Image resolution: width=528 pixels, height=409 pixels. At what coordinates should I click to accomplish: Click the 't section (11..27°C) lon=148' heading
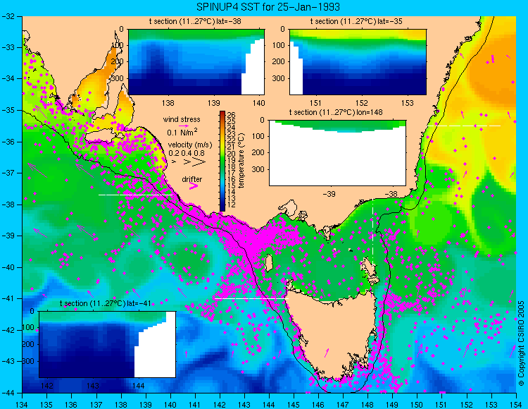click(x=336, y=112)
